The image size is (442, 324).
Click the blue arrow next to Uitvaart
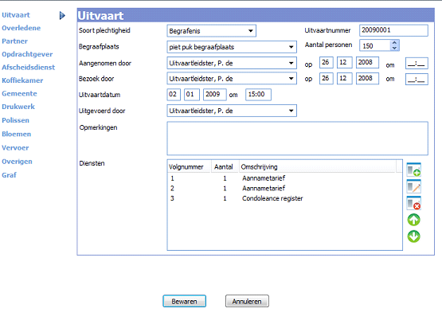[x=62, y=15]
